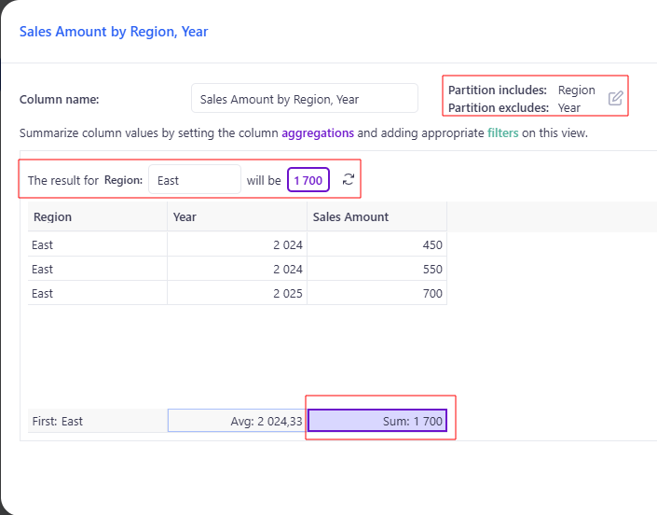The image size is (657, 515).
Task: Select the Sales Amount cell with 550
Action: (x=376, y=270)
